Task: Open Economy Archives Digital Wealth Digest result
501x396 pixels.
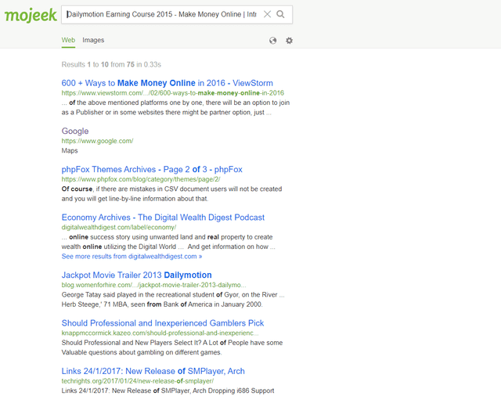Action: pyautogui.click(x=163, y=218)
